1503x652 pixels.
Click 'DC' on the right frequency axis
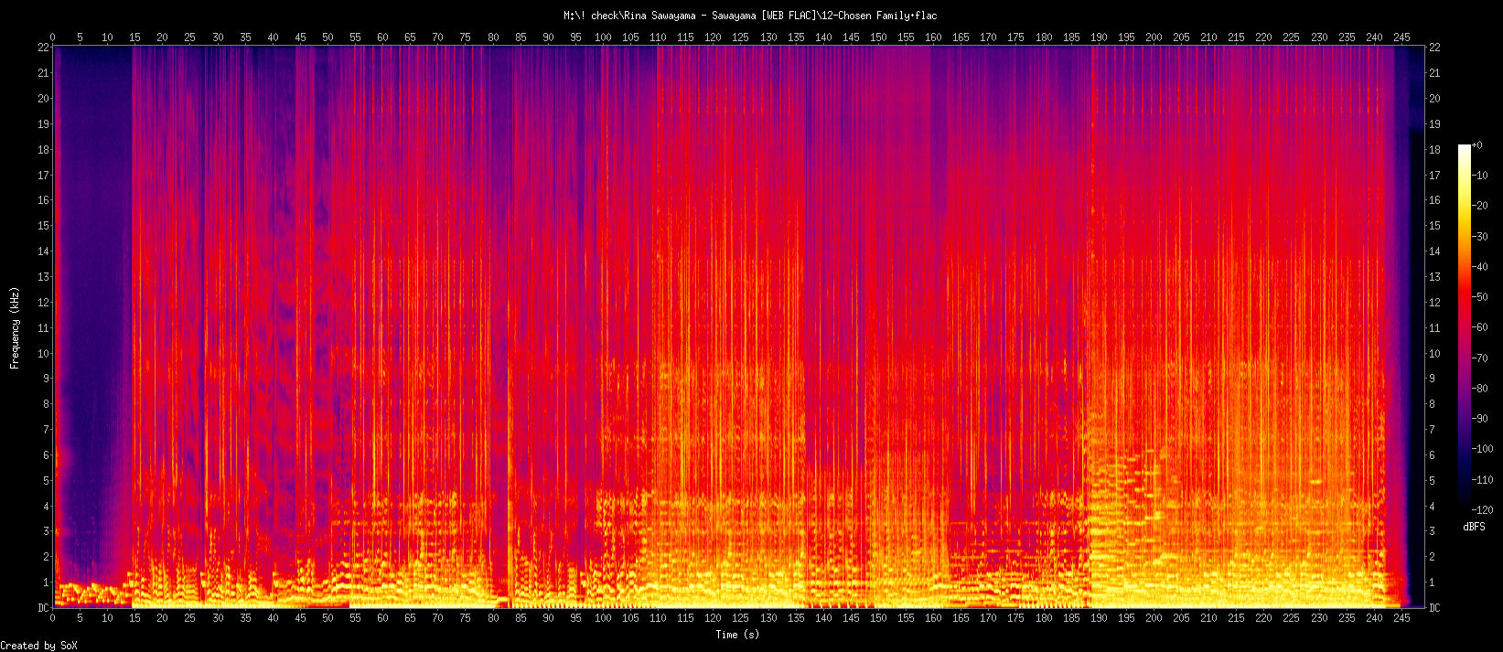coord(1434,608)
